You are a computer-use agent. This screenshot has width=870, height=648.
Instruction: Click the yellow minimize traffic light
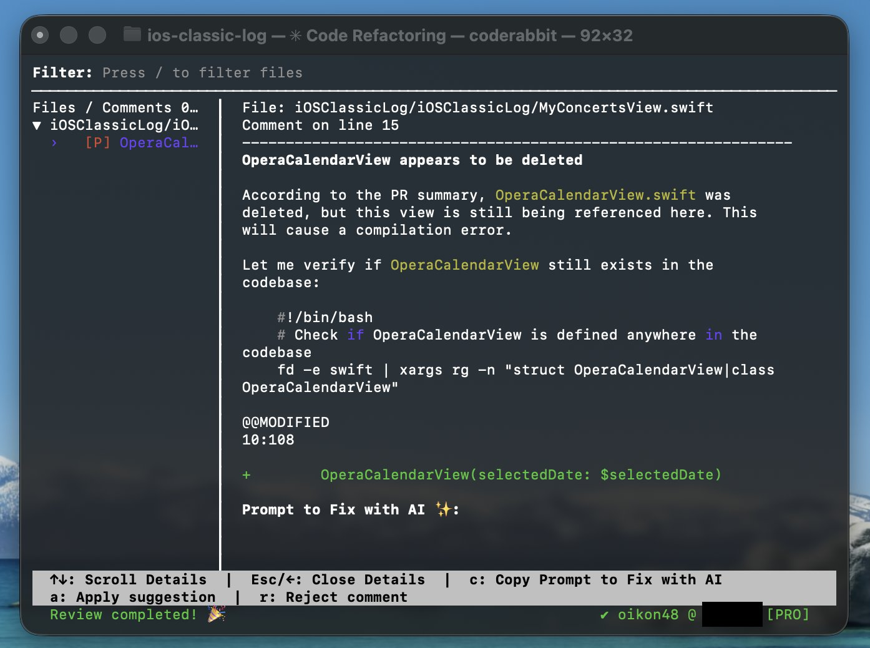(x=69, y=35)
